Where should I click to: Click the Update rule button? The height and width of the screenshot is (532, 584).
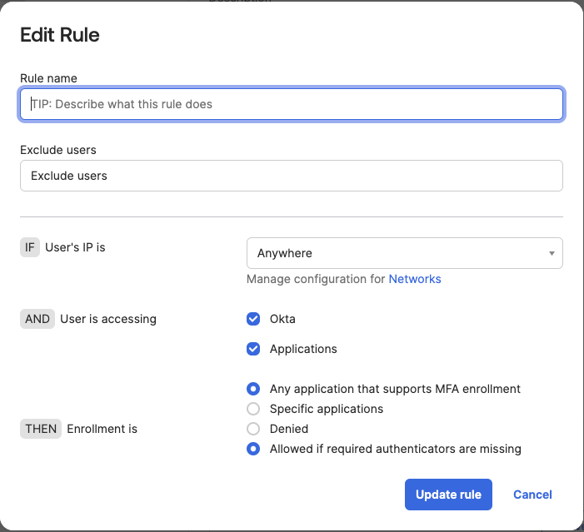click(448, 495)
